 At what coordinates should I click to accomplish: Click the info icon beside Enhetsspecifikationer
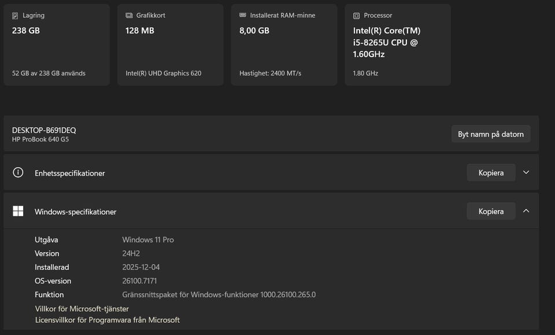click(x=18, y=172)
